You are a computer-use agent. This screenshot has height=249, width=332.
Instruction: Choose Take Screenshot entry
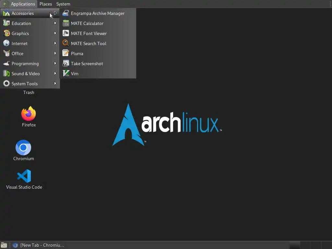tap(98, 64)
